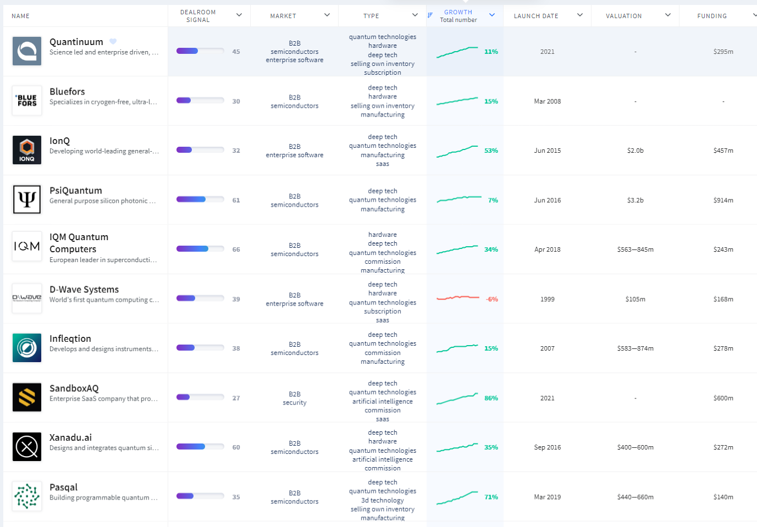Click the 'enterprise software' tag in IonQ row
The width and height of the screenshot is (757, 527).
coord(295,155)
